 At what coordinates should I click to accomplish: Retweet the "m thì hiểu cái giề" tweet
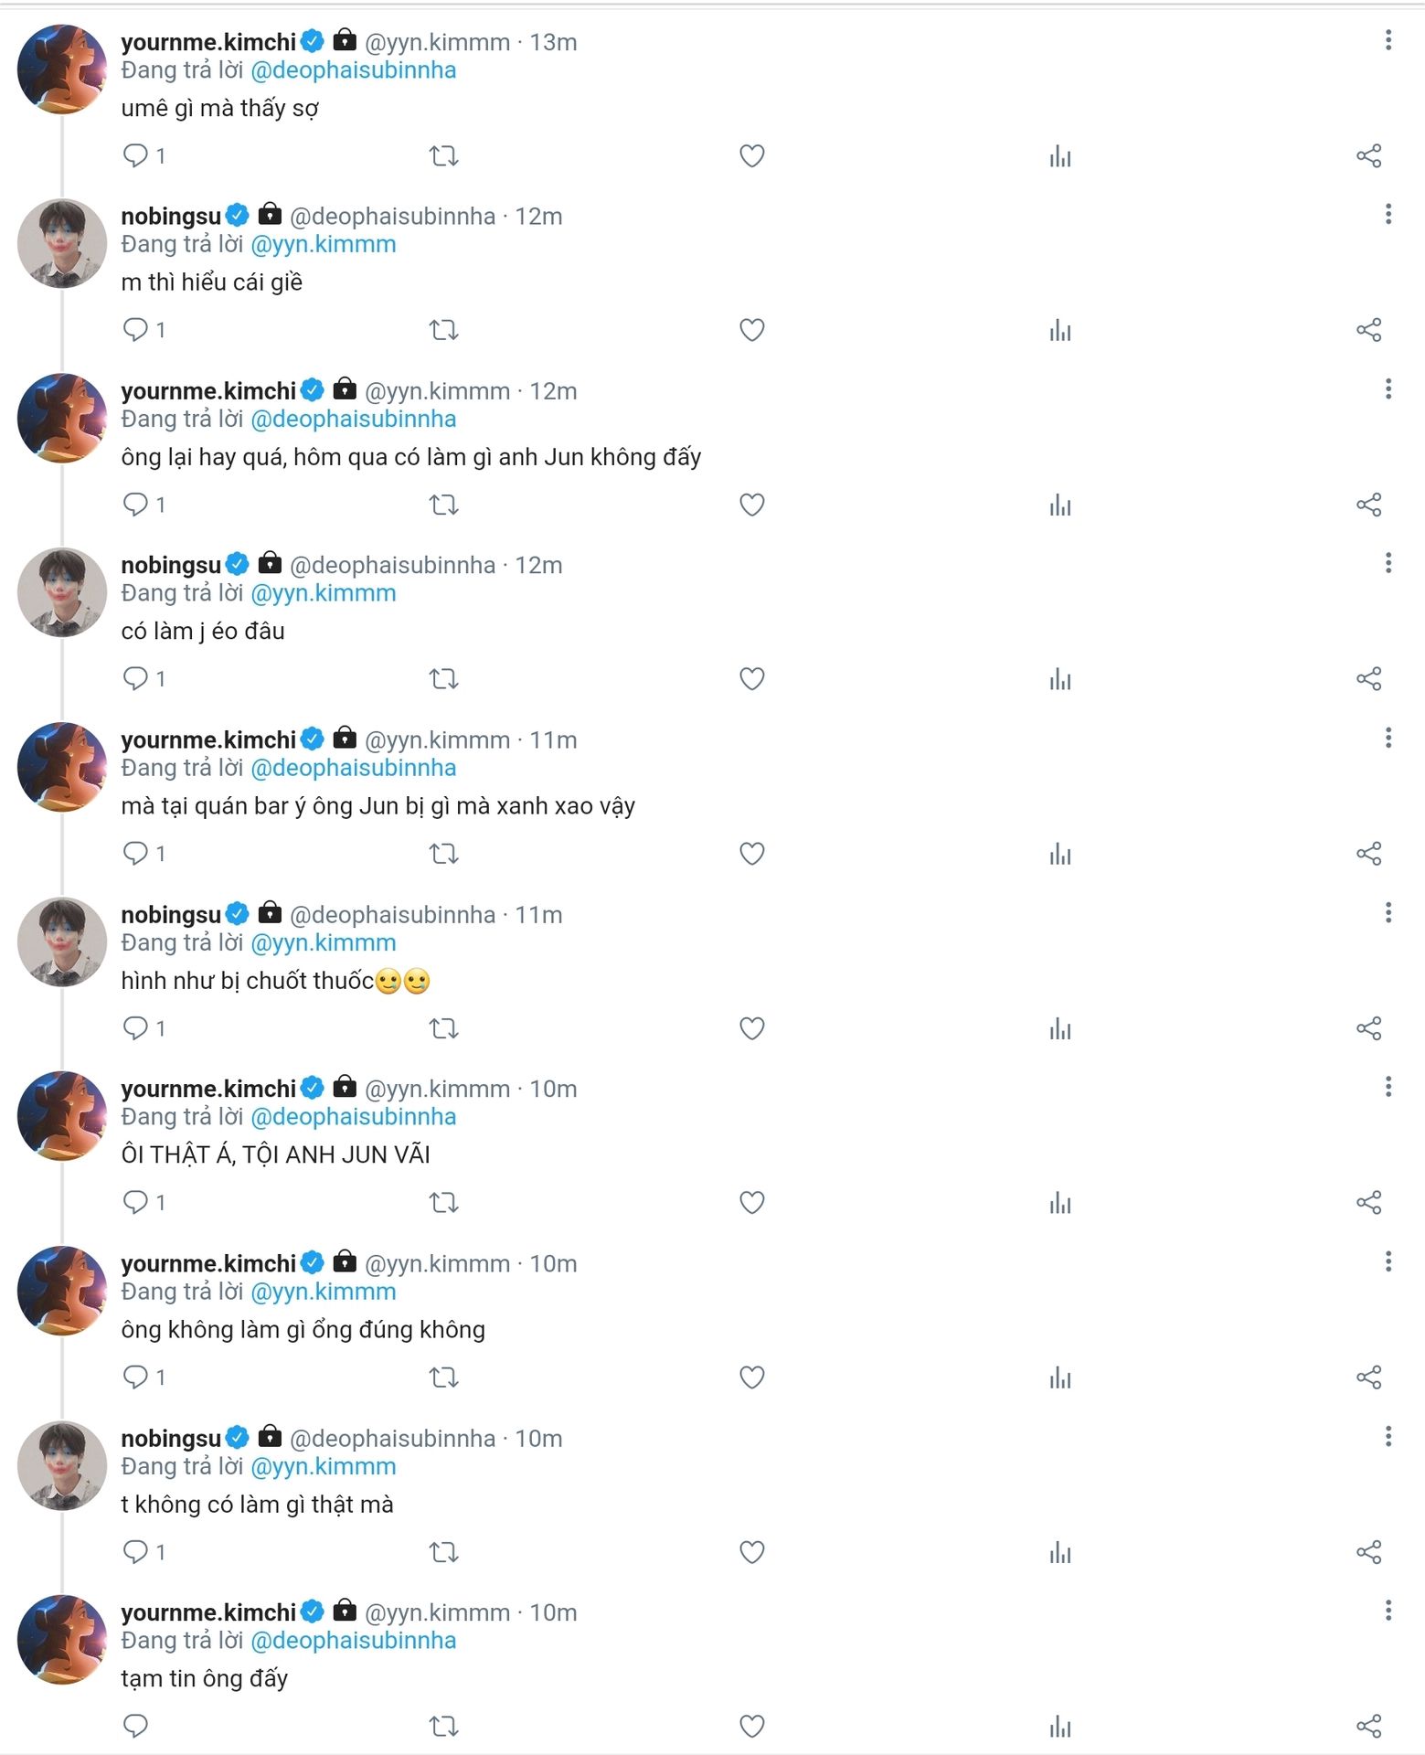tap(444, 330)
